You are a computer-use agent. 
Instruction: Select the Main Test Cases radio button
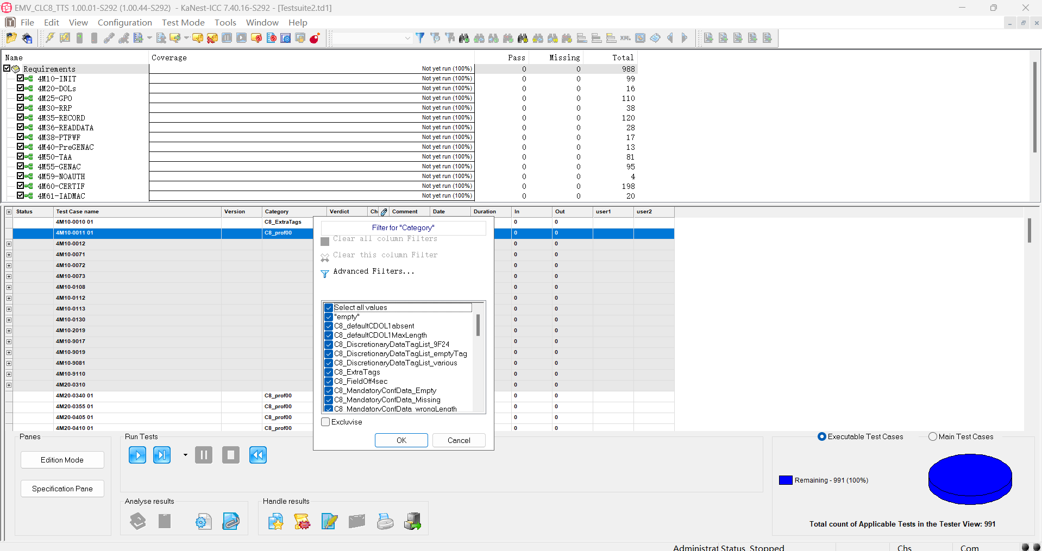click(933, 436)
